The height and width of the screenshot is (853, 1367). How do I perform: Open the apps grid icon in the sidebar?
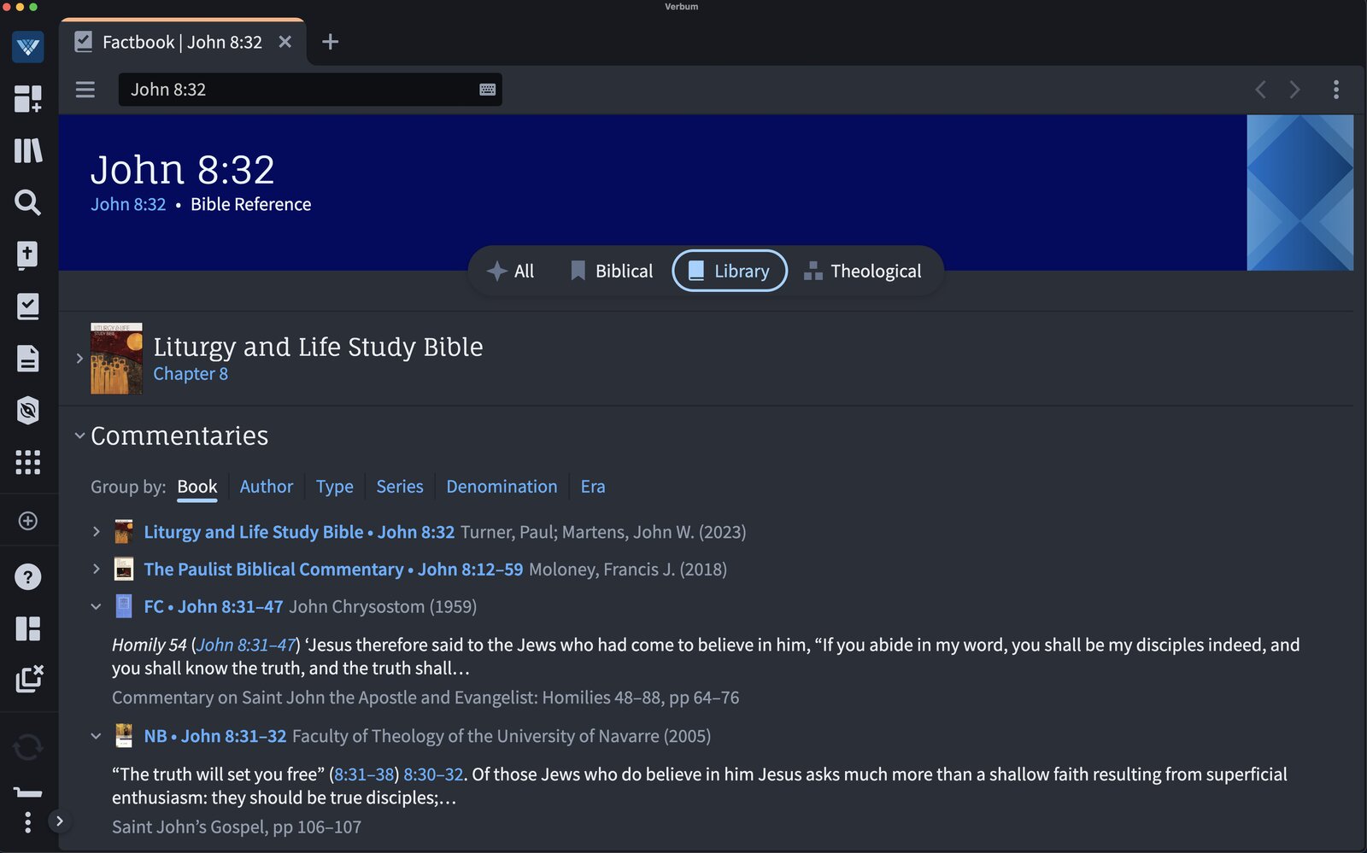pos(28,462)
